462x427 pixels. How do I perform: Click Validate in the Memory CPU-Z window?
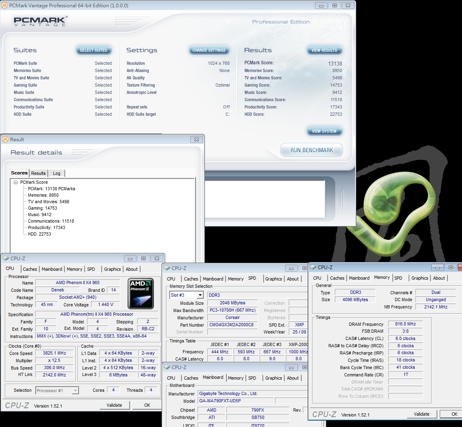[422, 414]
